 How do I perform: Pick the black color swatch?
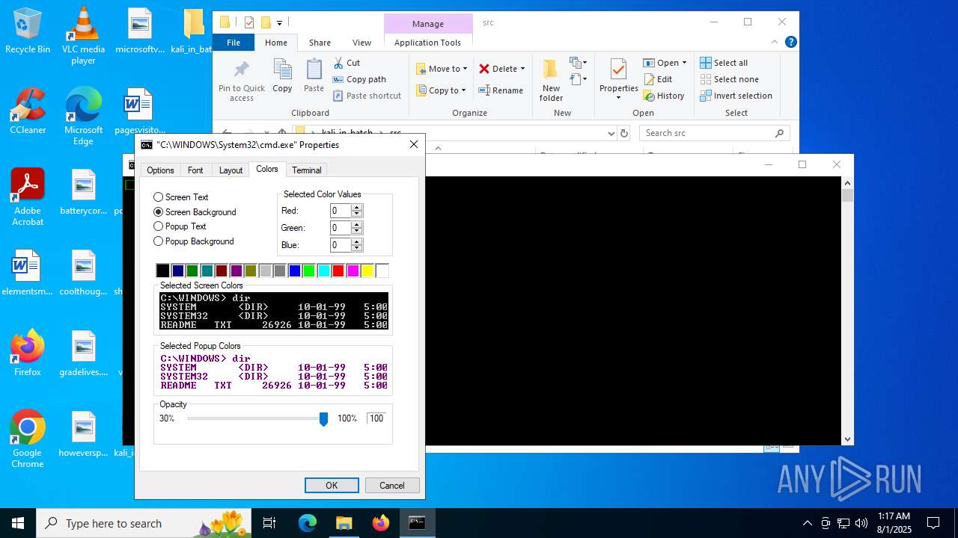162,270
